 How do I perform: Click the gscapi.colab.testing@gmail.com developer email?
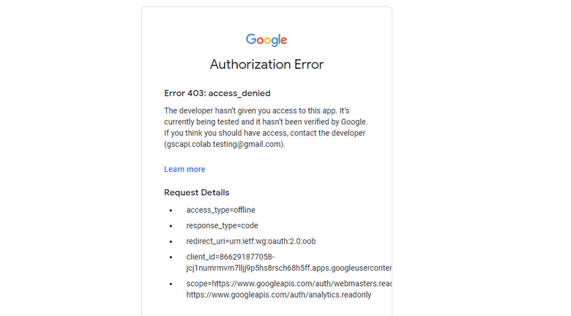pyautogui.click(x=225, y=144)
